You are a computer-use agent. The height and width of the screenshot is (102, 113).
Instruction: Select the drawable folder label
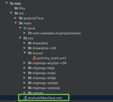click(40, 43)
